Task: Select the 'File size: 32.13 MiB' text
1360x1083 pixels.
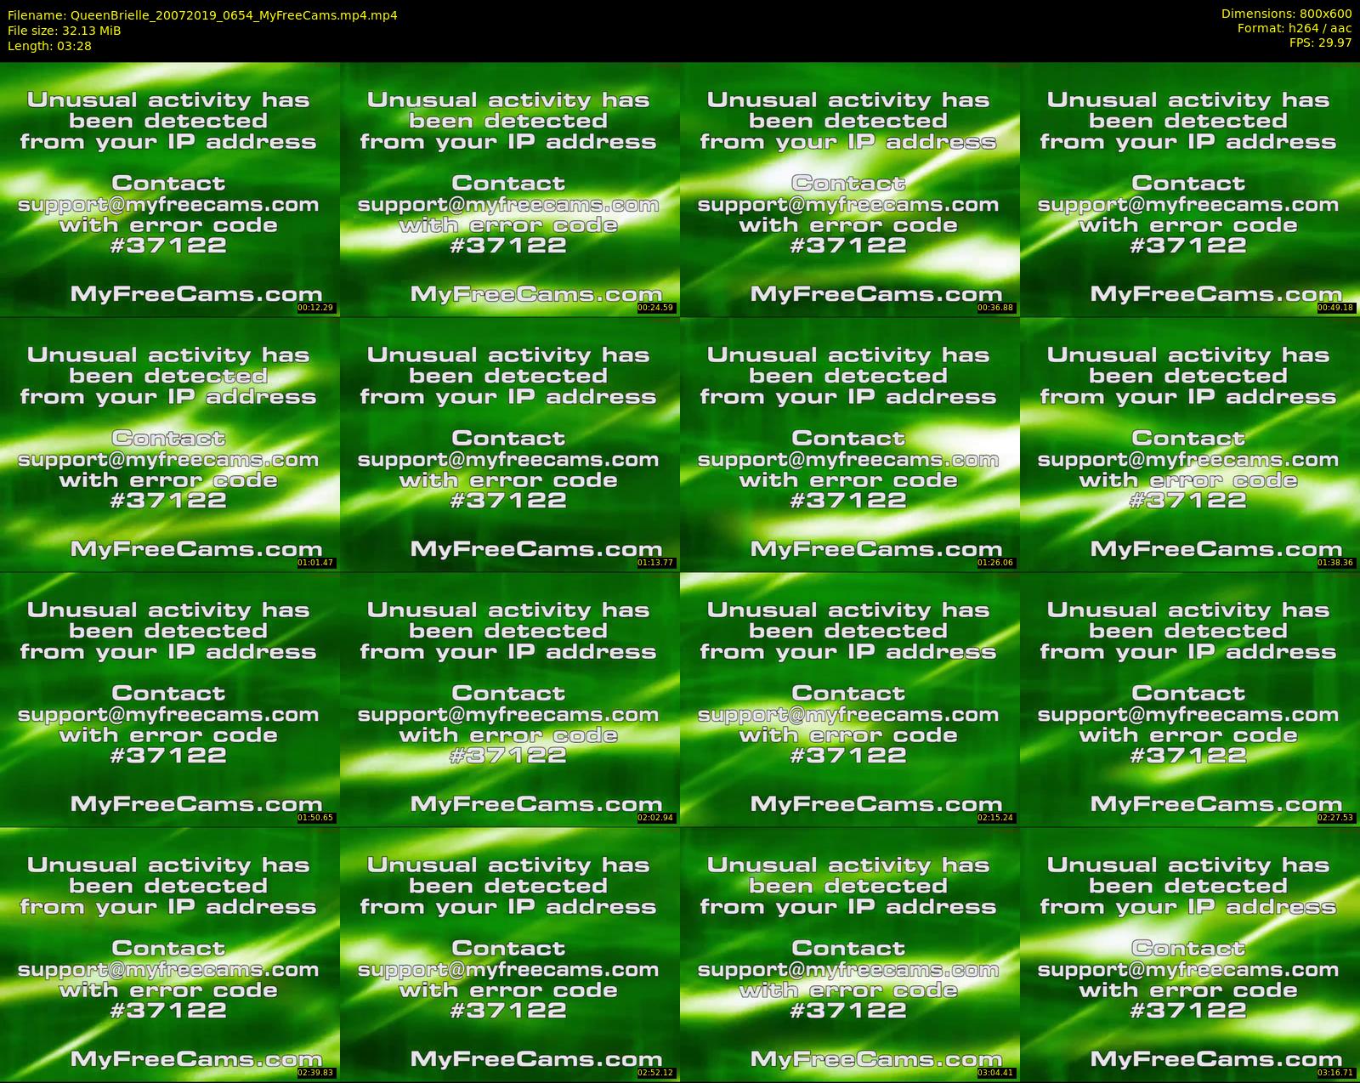Action: pyautogui.click(x=65, y=31)
